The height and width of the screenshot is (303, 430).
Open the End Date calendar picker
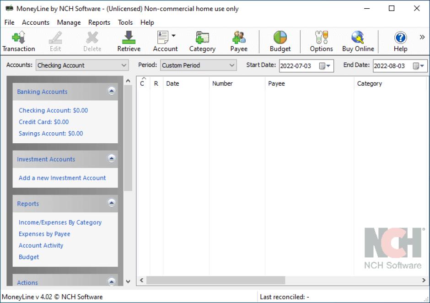[419, 66]
